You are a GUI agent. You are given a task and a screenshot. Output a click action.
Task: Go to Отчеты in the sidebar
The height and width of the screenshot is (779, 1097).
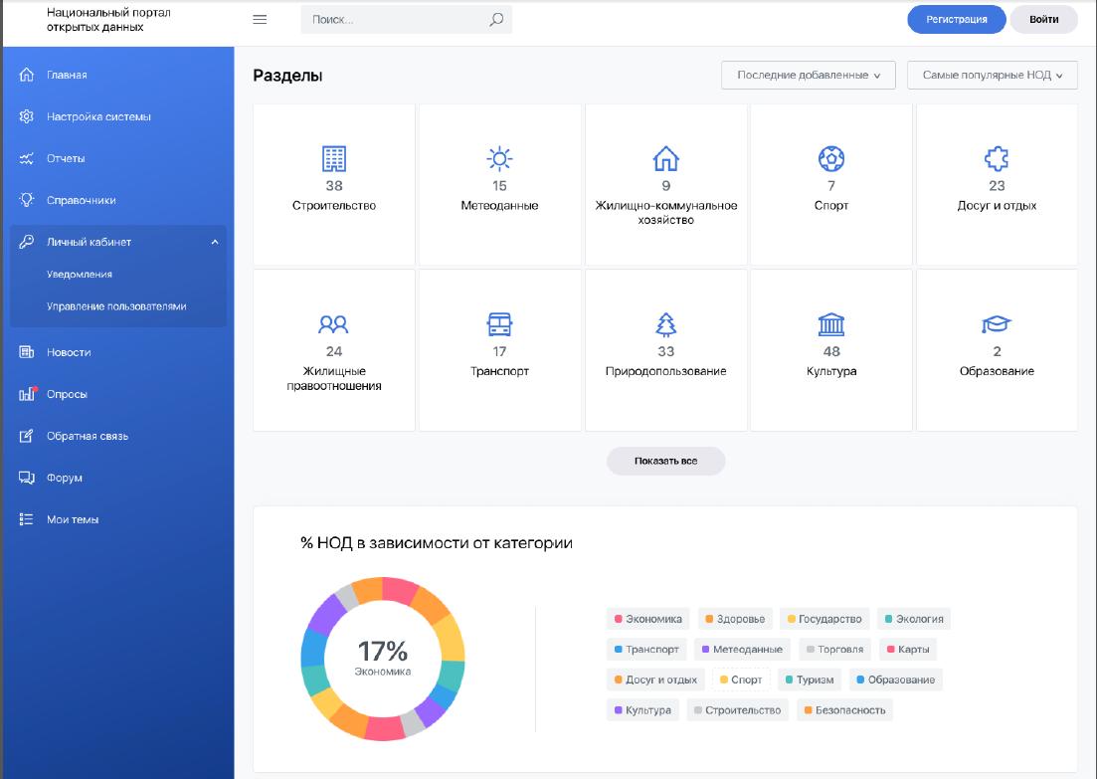pos(66,158)
